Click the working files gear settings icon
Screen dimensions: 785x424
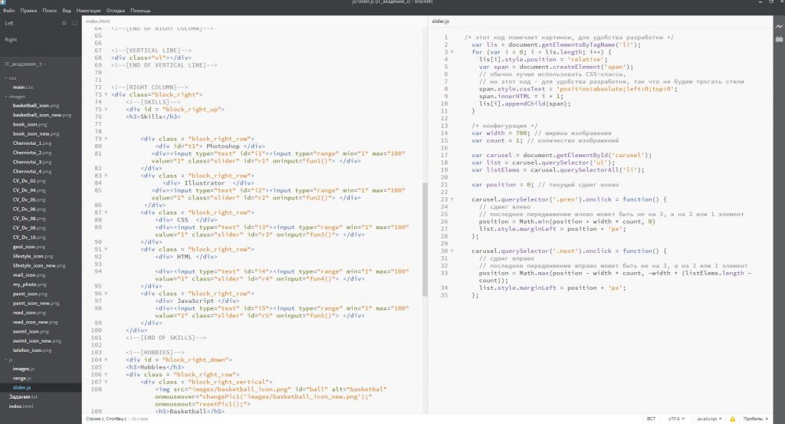(x=64, y=23)
